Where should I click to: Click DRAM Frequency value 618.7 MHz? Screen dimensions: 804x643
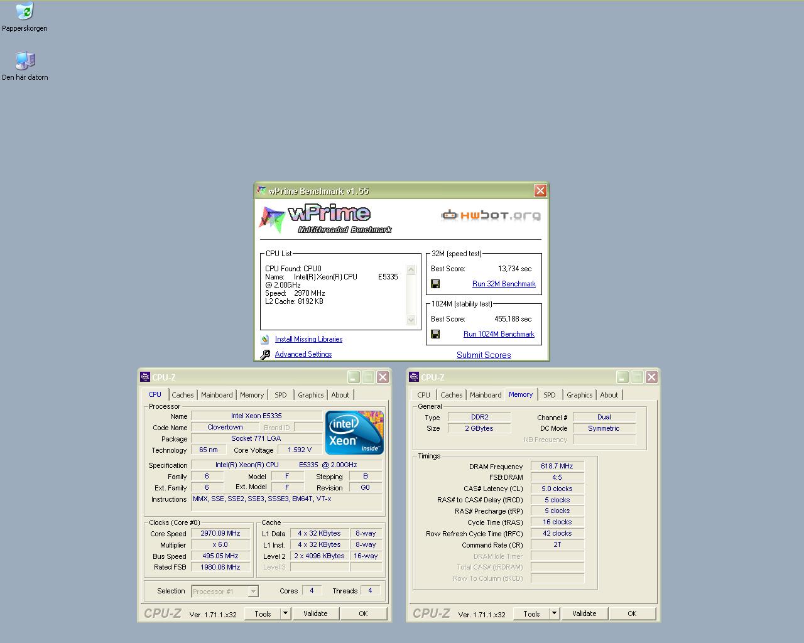point(557,466)
